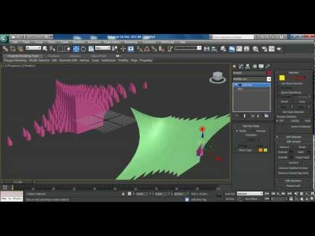
Task: Open the named selection sets dropdown
Action: click(188, 48)
